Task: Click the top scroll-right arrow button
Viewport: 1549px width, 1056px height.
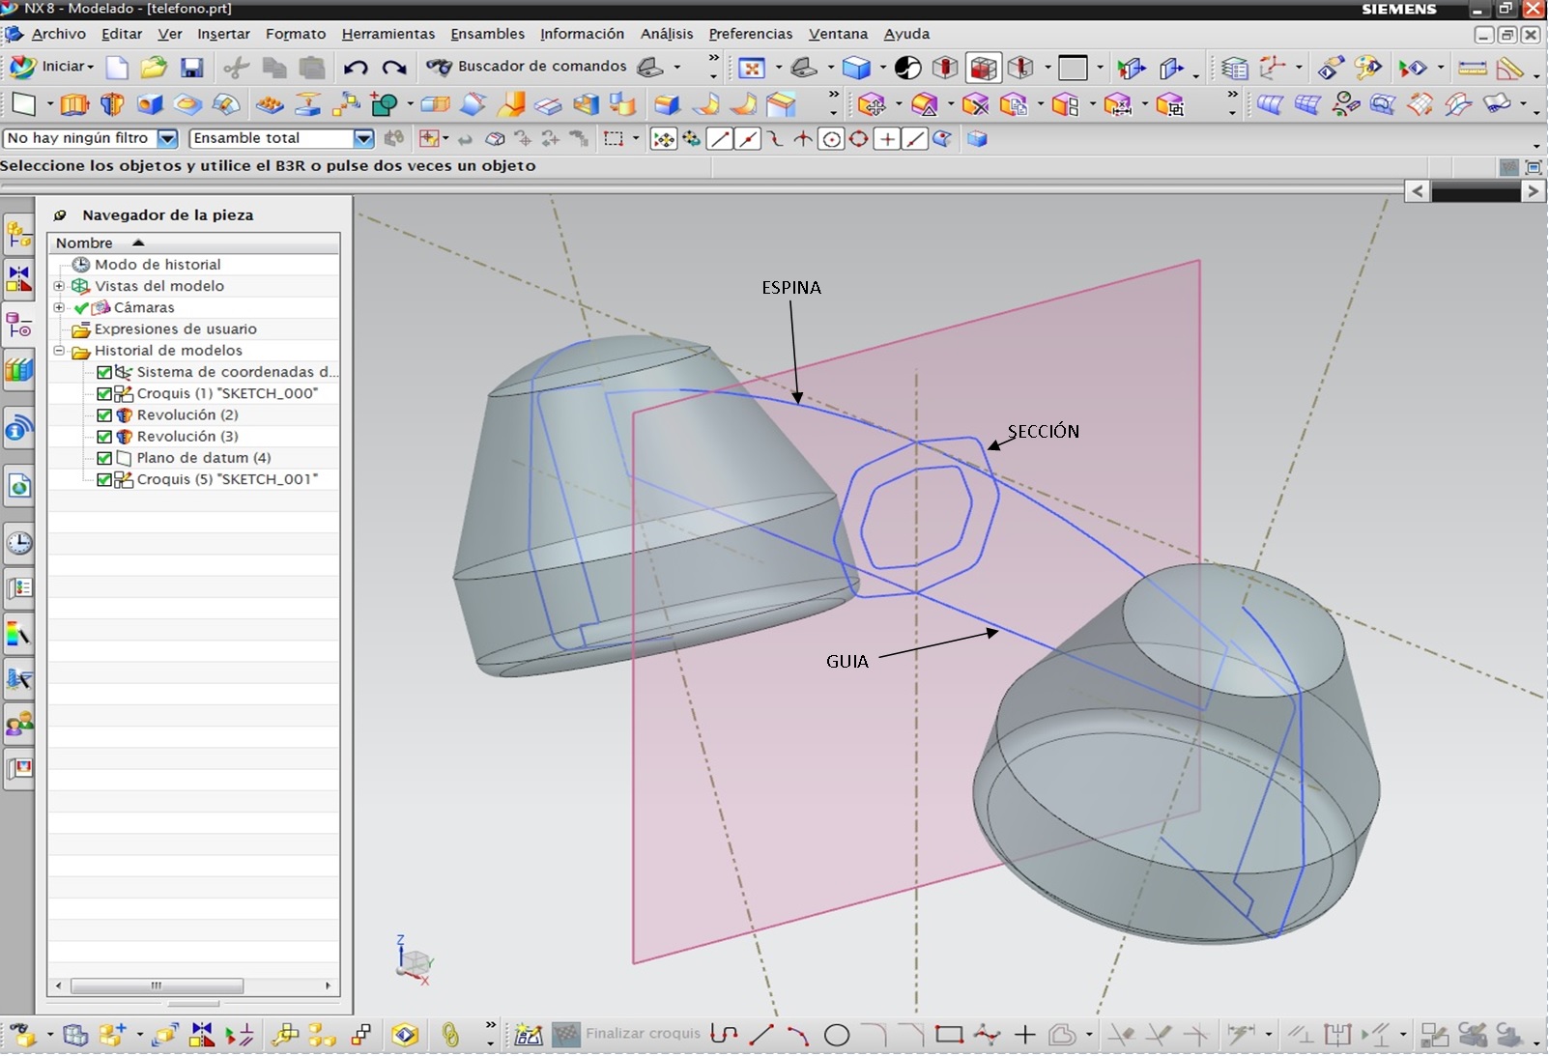Action: point(1533,191)
